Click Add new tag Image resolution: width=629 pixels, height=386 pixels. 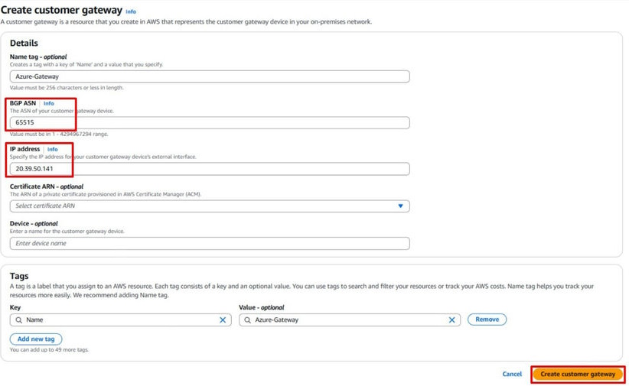point(36,339)
